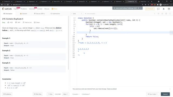This screenshot has height=97, width=173.
Task: Open the notifications bell
Action: pos(164,9)
